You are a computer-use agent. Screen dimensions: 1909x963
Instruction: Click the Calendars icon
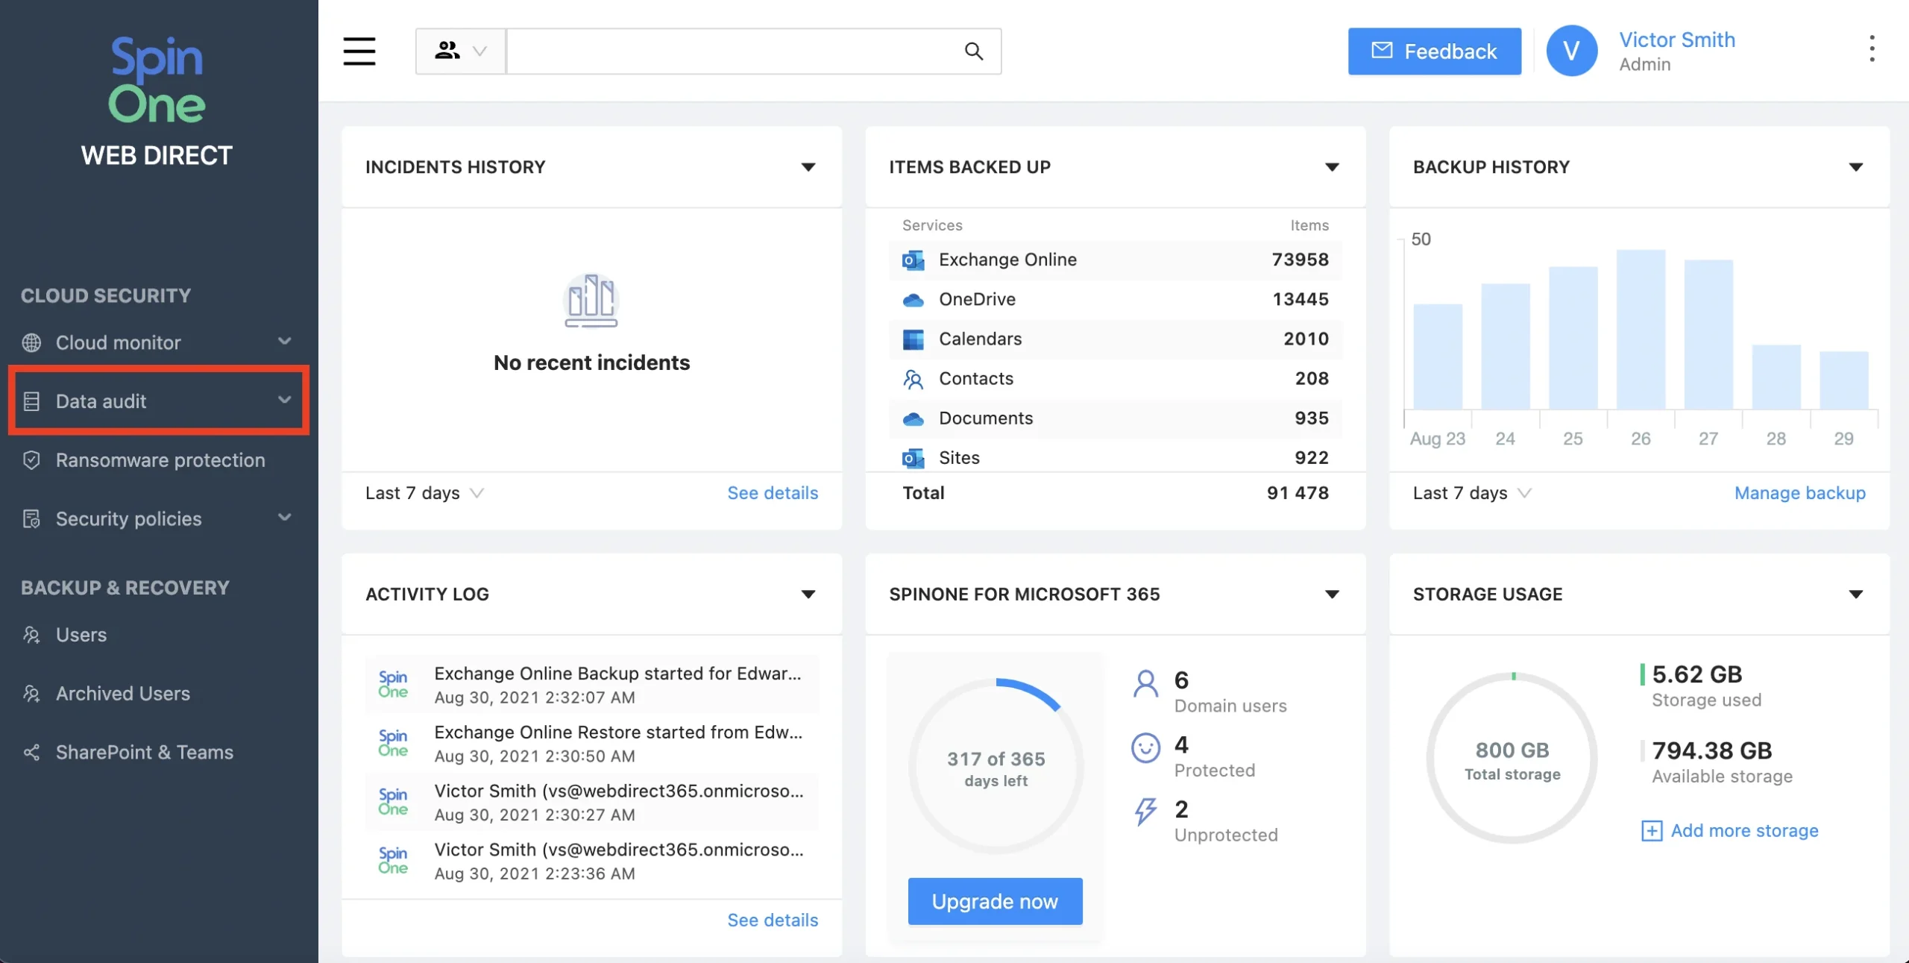pos(913,339)
